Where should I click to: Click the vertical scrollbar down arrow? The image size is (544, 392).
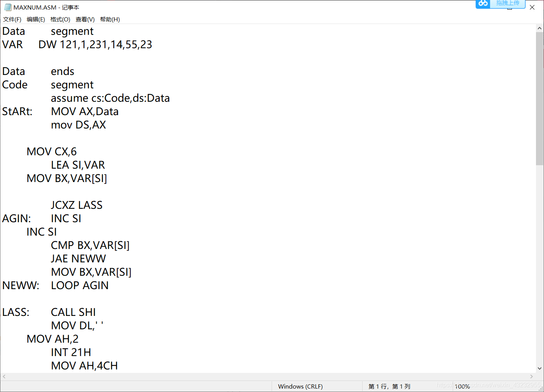539,369
